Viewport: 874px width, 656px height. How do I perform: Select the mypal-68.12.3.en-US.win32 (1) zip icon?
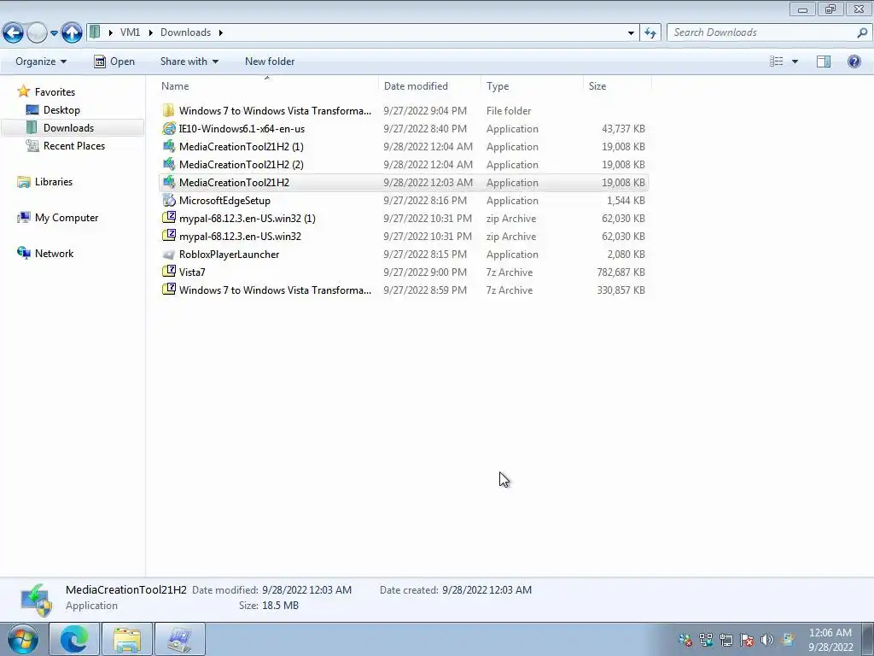[x=168, y=218]
